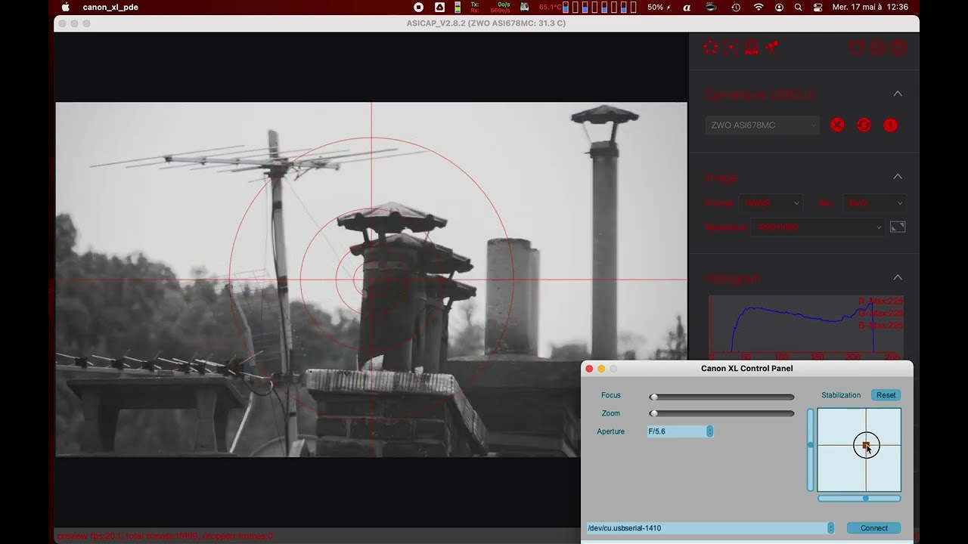Click the date and time clock
968x544 pixels.
[870, 7]
